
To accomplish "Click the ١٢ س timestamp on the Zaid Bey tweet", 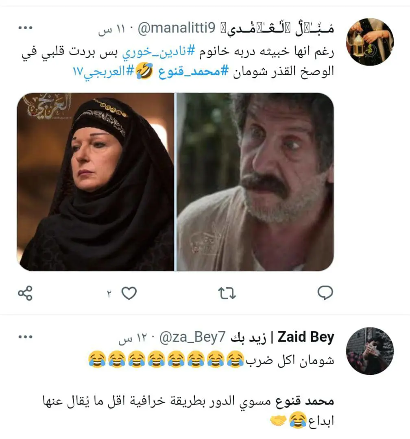I will click(133, 338).
